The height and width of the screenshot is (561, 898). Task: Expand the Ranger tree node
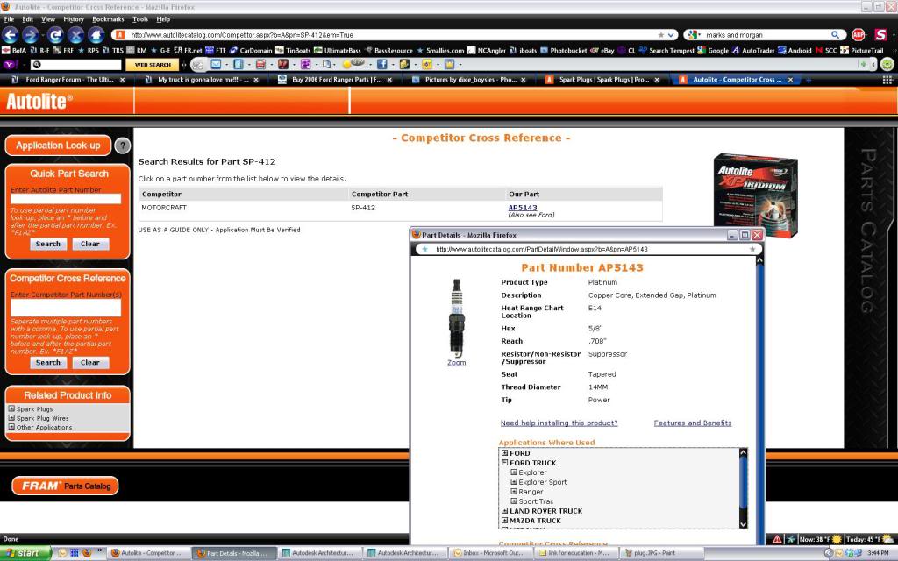(x=514, y=491)
